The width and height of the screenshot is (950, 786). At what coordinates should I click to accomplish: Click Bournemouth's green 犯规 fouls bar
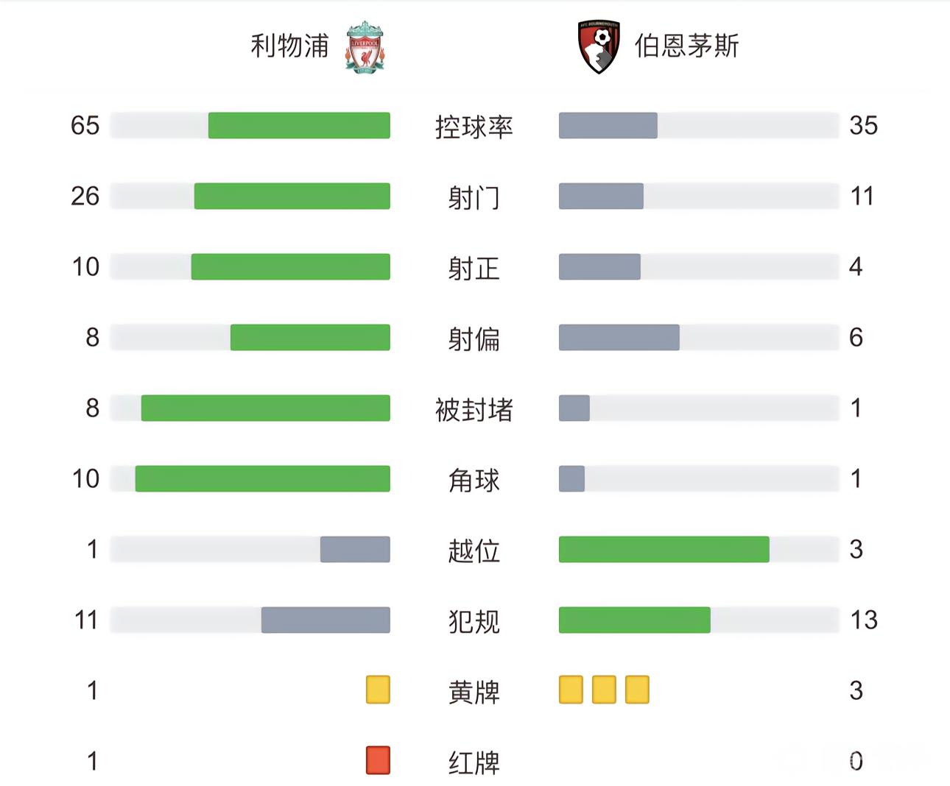[634, 620]
